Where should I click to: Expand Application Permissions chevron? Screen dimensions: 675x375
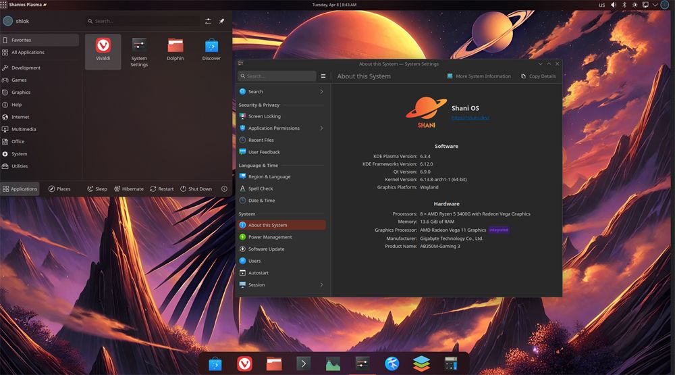pyautogui.click(x=321, y=128)
